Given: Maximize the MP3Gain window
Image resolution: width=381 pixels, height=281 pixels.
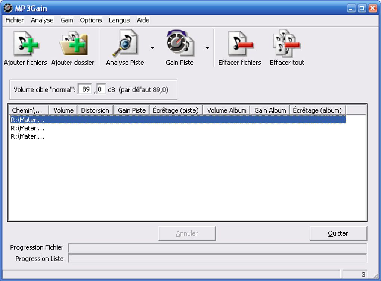Looking at the screenshot, I should point(362,9).
